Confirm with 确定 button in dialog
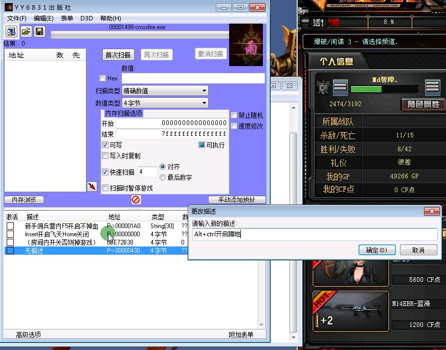 (376, 250)
